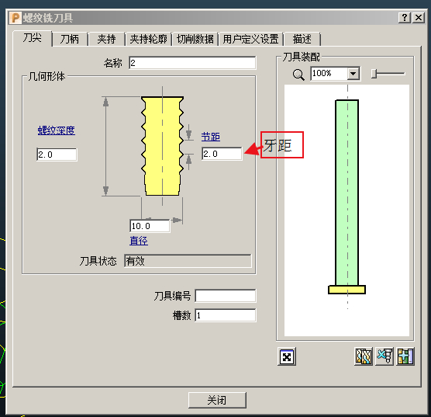Click the 螺纹深度 link

coord(57,130)
